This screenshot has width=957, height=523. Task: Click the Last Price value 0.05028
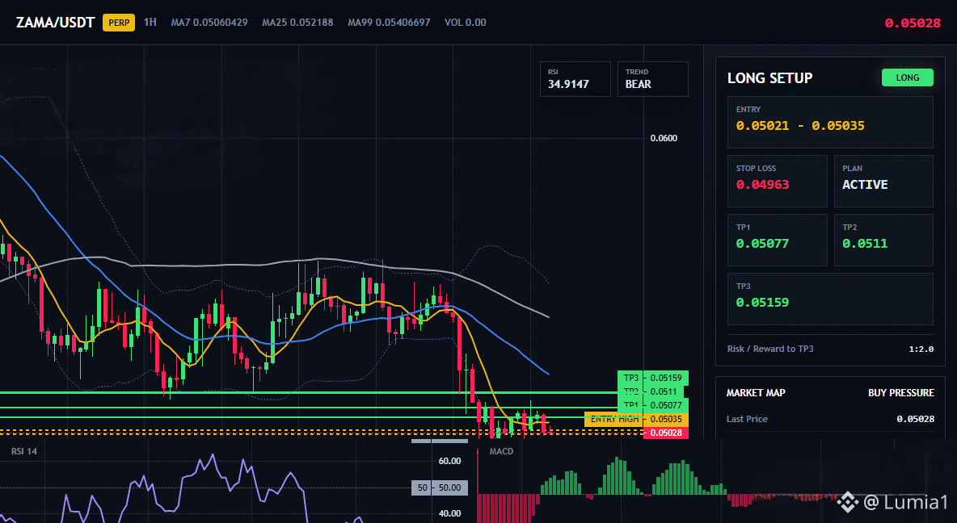(916, 419)
